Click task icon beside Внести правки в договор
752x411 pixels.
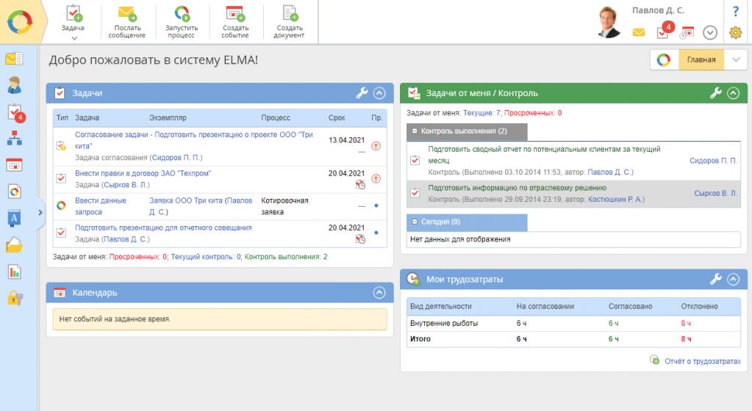(61, 178)
